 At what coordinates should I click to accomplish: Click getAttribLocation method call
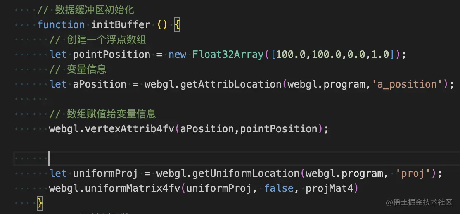(x=231, y=84)
